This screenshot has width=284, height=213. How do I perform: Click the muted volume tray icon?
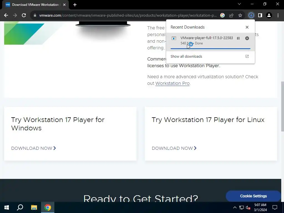click(248, 207)
